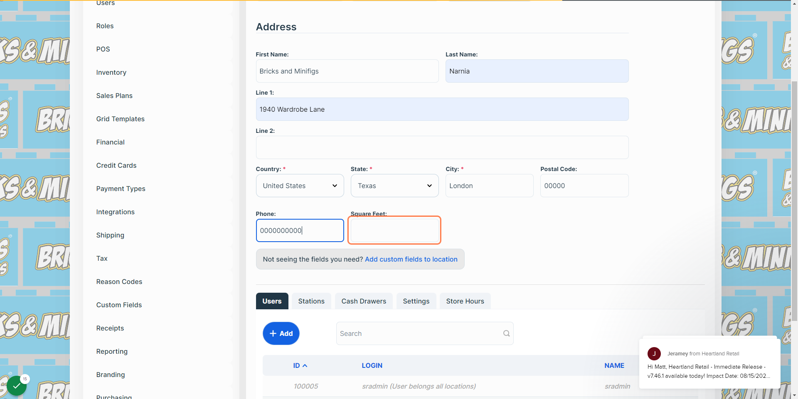Click the Postal Code field
This screenshot has width=798, height=399.
584,186
